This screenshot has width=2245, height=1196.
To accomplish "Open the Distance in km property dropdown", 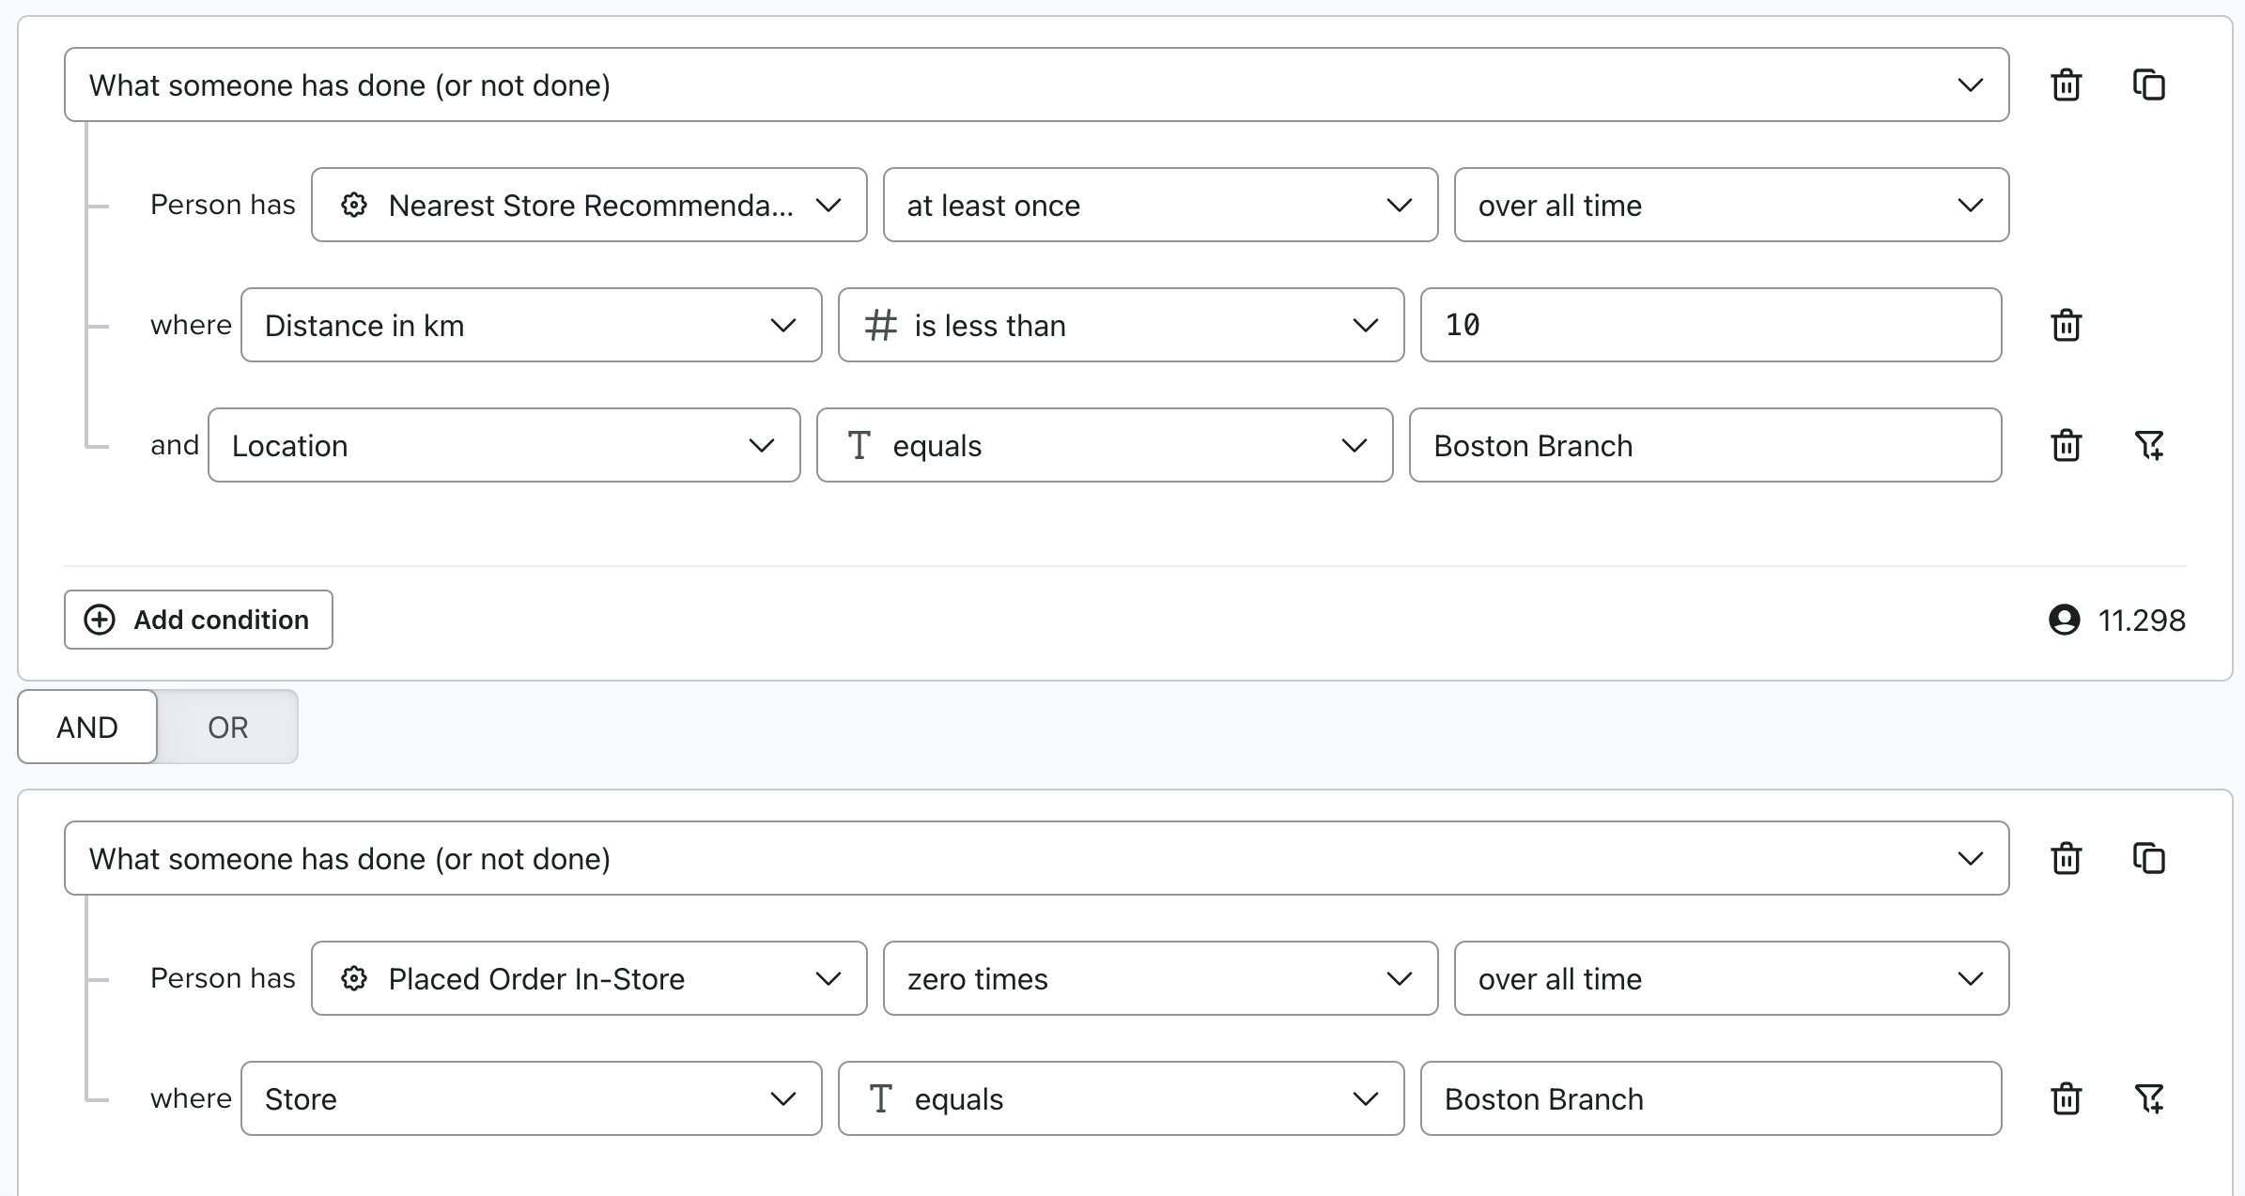I will [531, 325].
